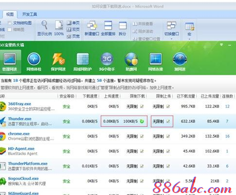The image size is (236, 195).
Task: Sort by the 已上传流量 column header
Action: pos(210,96)
